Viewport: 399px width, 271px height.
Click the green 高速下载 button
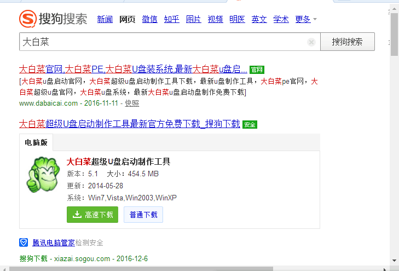click(92, 215)
